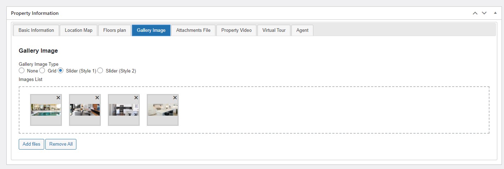Image resolution: width=504 pixels, height=169 pixels.
Task: Go to the Attachments File tab
Action: [x=193, y=30]
